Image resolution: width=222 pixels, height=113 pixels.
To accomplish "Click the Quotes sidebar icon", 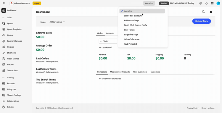I will tap(4, 23).
